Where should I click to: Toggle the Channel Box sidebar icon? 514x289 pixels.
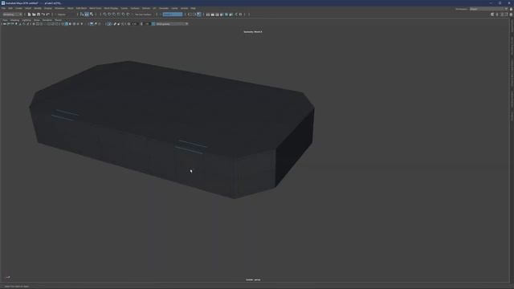[x=511, y=14]
